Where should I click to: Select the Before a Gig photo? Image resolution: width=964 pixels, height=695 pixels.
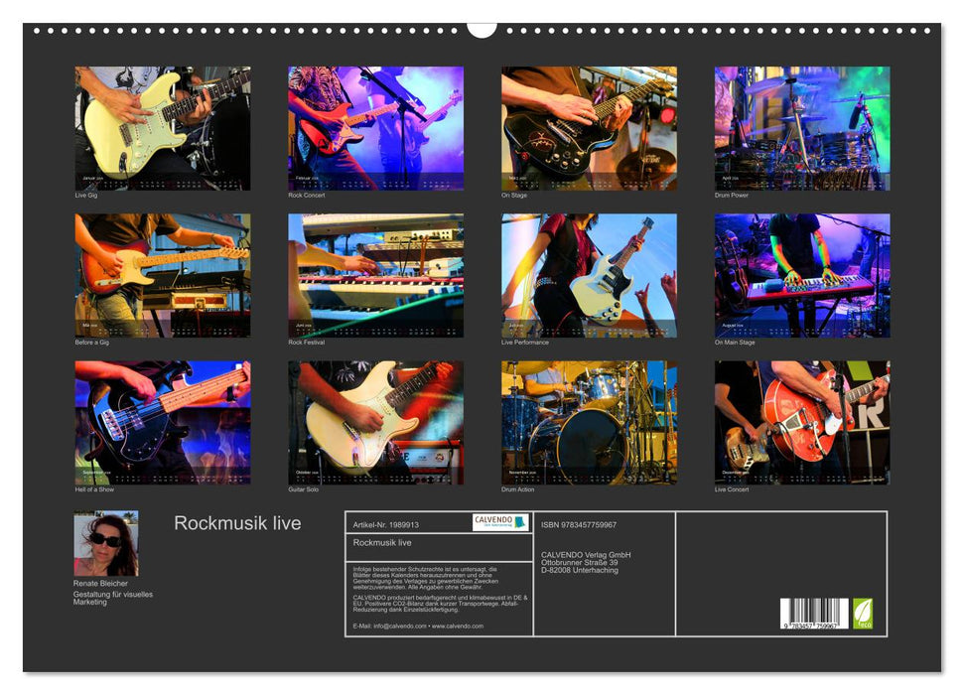click(163, 275)
